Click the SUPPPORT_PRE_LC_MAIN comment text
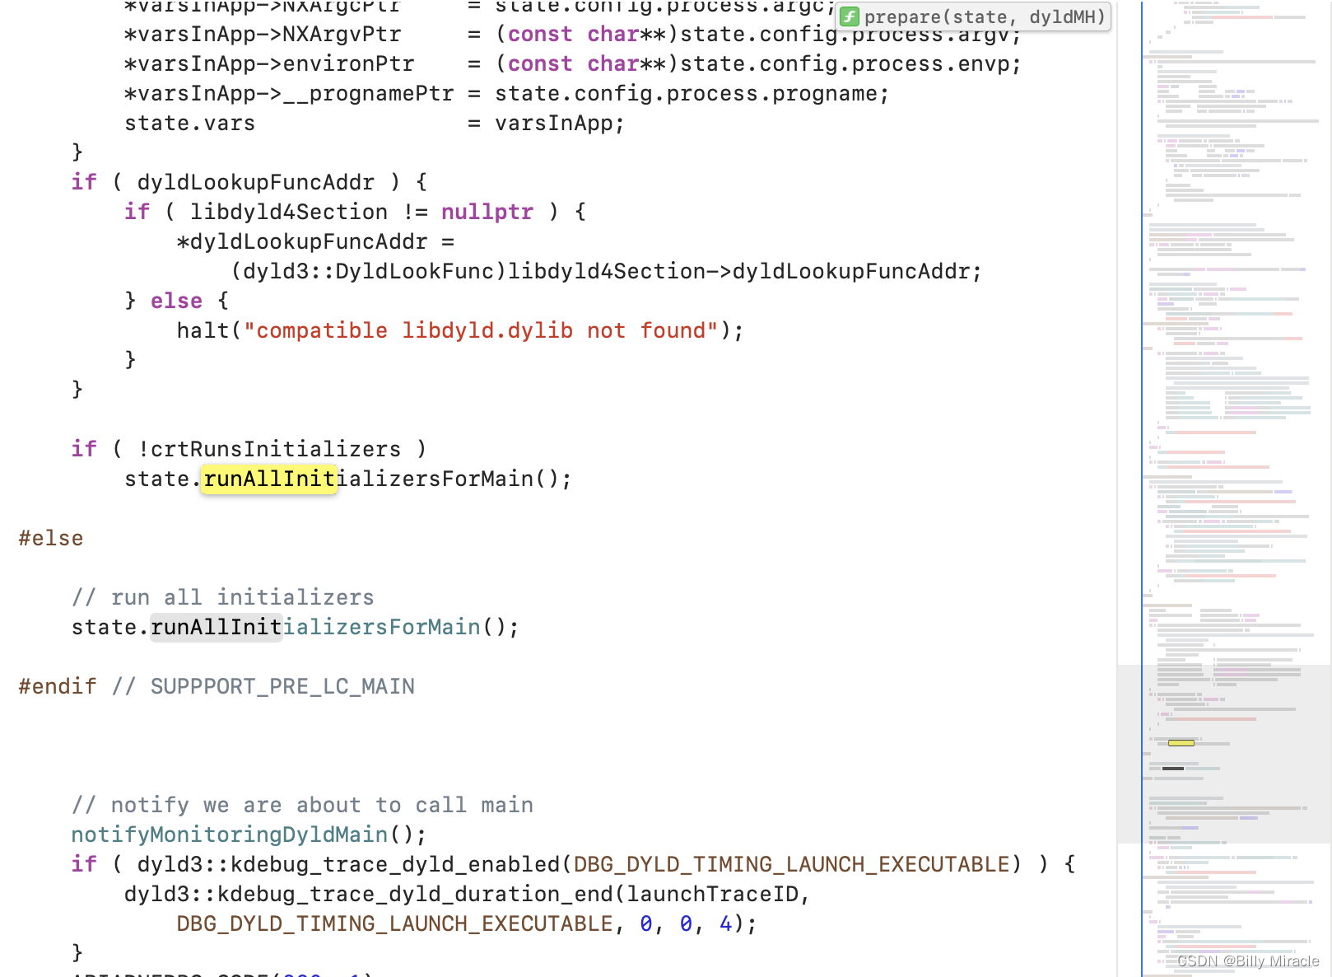 (x=282, y=686)
